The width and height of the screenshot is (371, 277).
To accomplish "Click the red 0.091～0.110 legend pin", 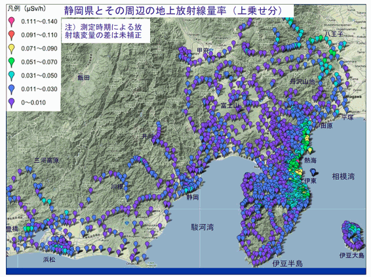I will 11,35.
